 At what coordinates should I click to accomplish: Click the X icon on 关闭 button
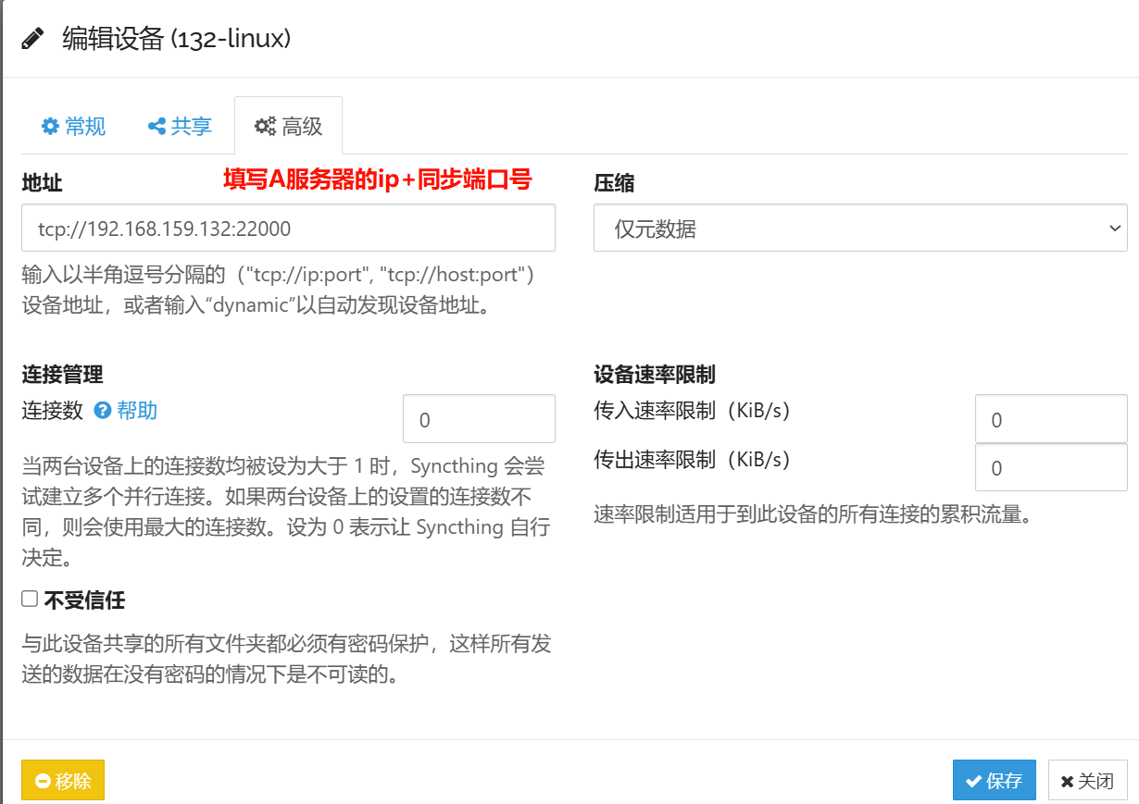tap(1067, 781)
